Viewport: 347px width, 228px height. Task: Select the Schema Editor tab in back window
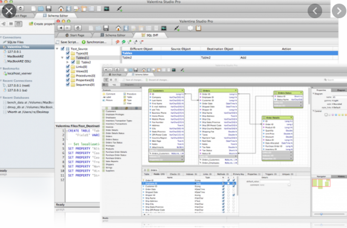pos(56,16)
